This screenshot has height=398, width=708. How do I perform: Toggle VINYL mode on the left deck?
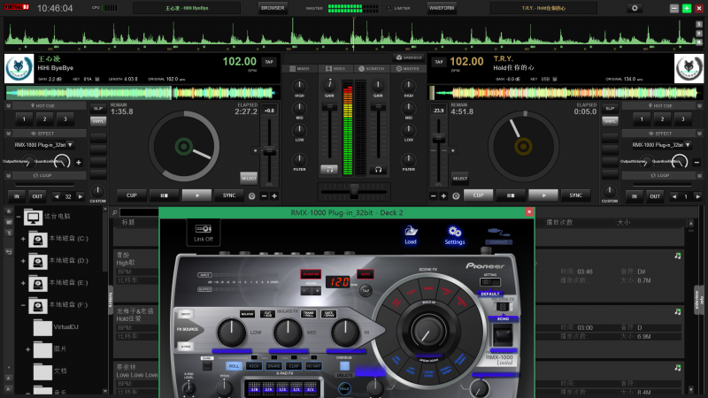tap(98, 119)
